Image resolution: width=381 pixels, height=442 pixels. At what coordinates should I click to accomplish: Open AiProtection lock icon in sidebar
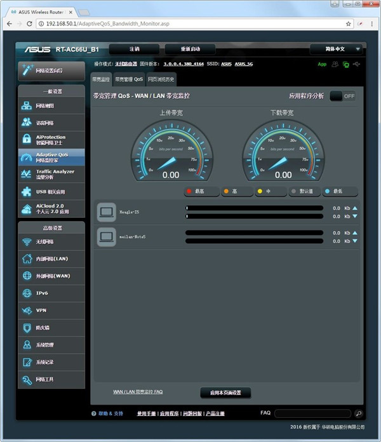coord(27,138)
